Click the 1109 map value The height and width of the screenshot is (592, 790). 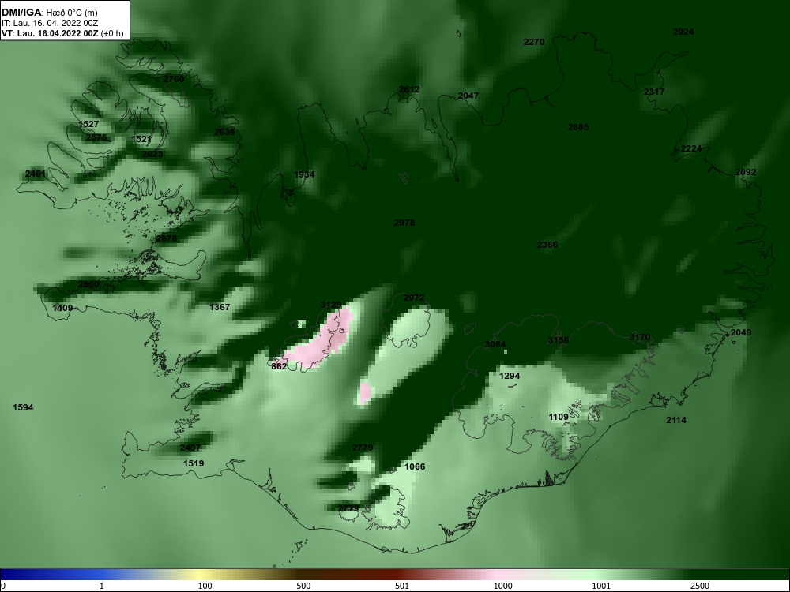point(559,417)
